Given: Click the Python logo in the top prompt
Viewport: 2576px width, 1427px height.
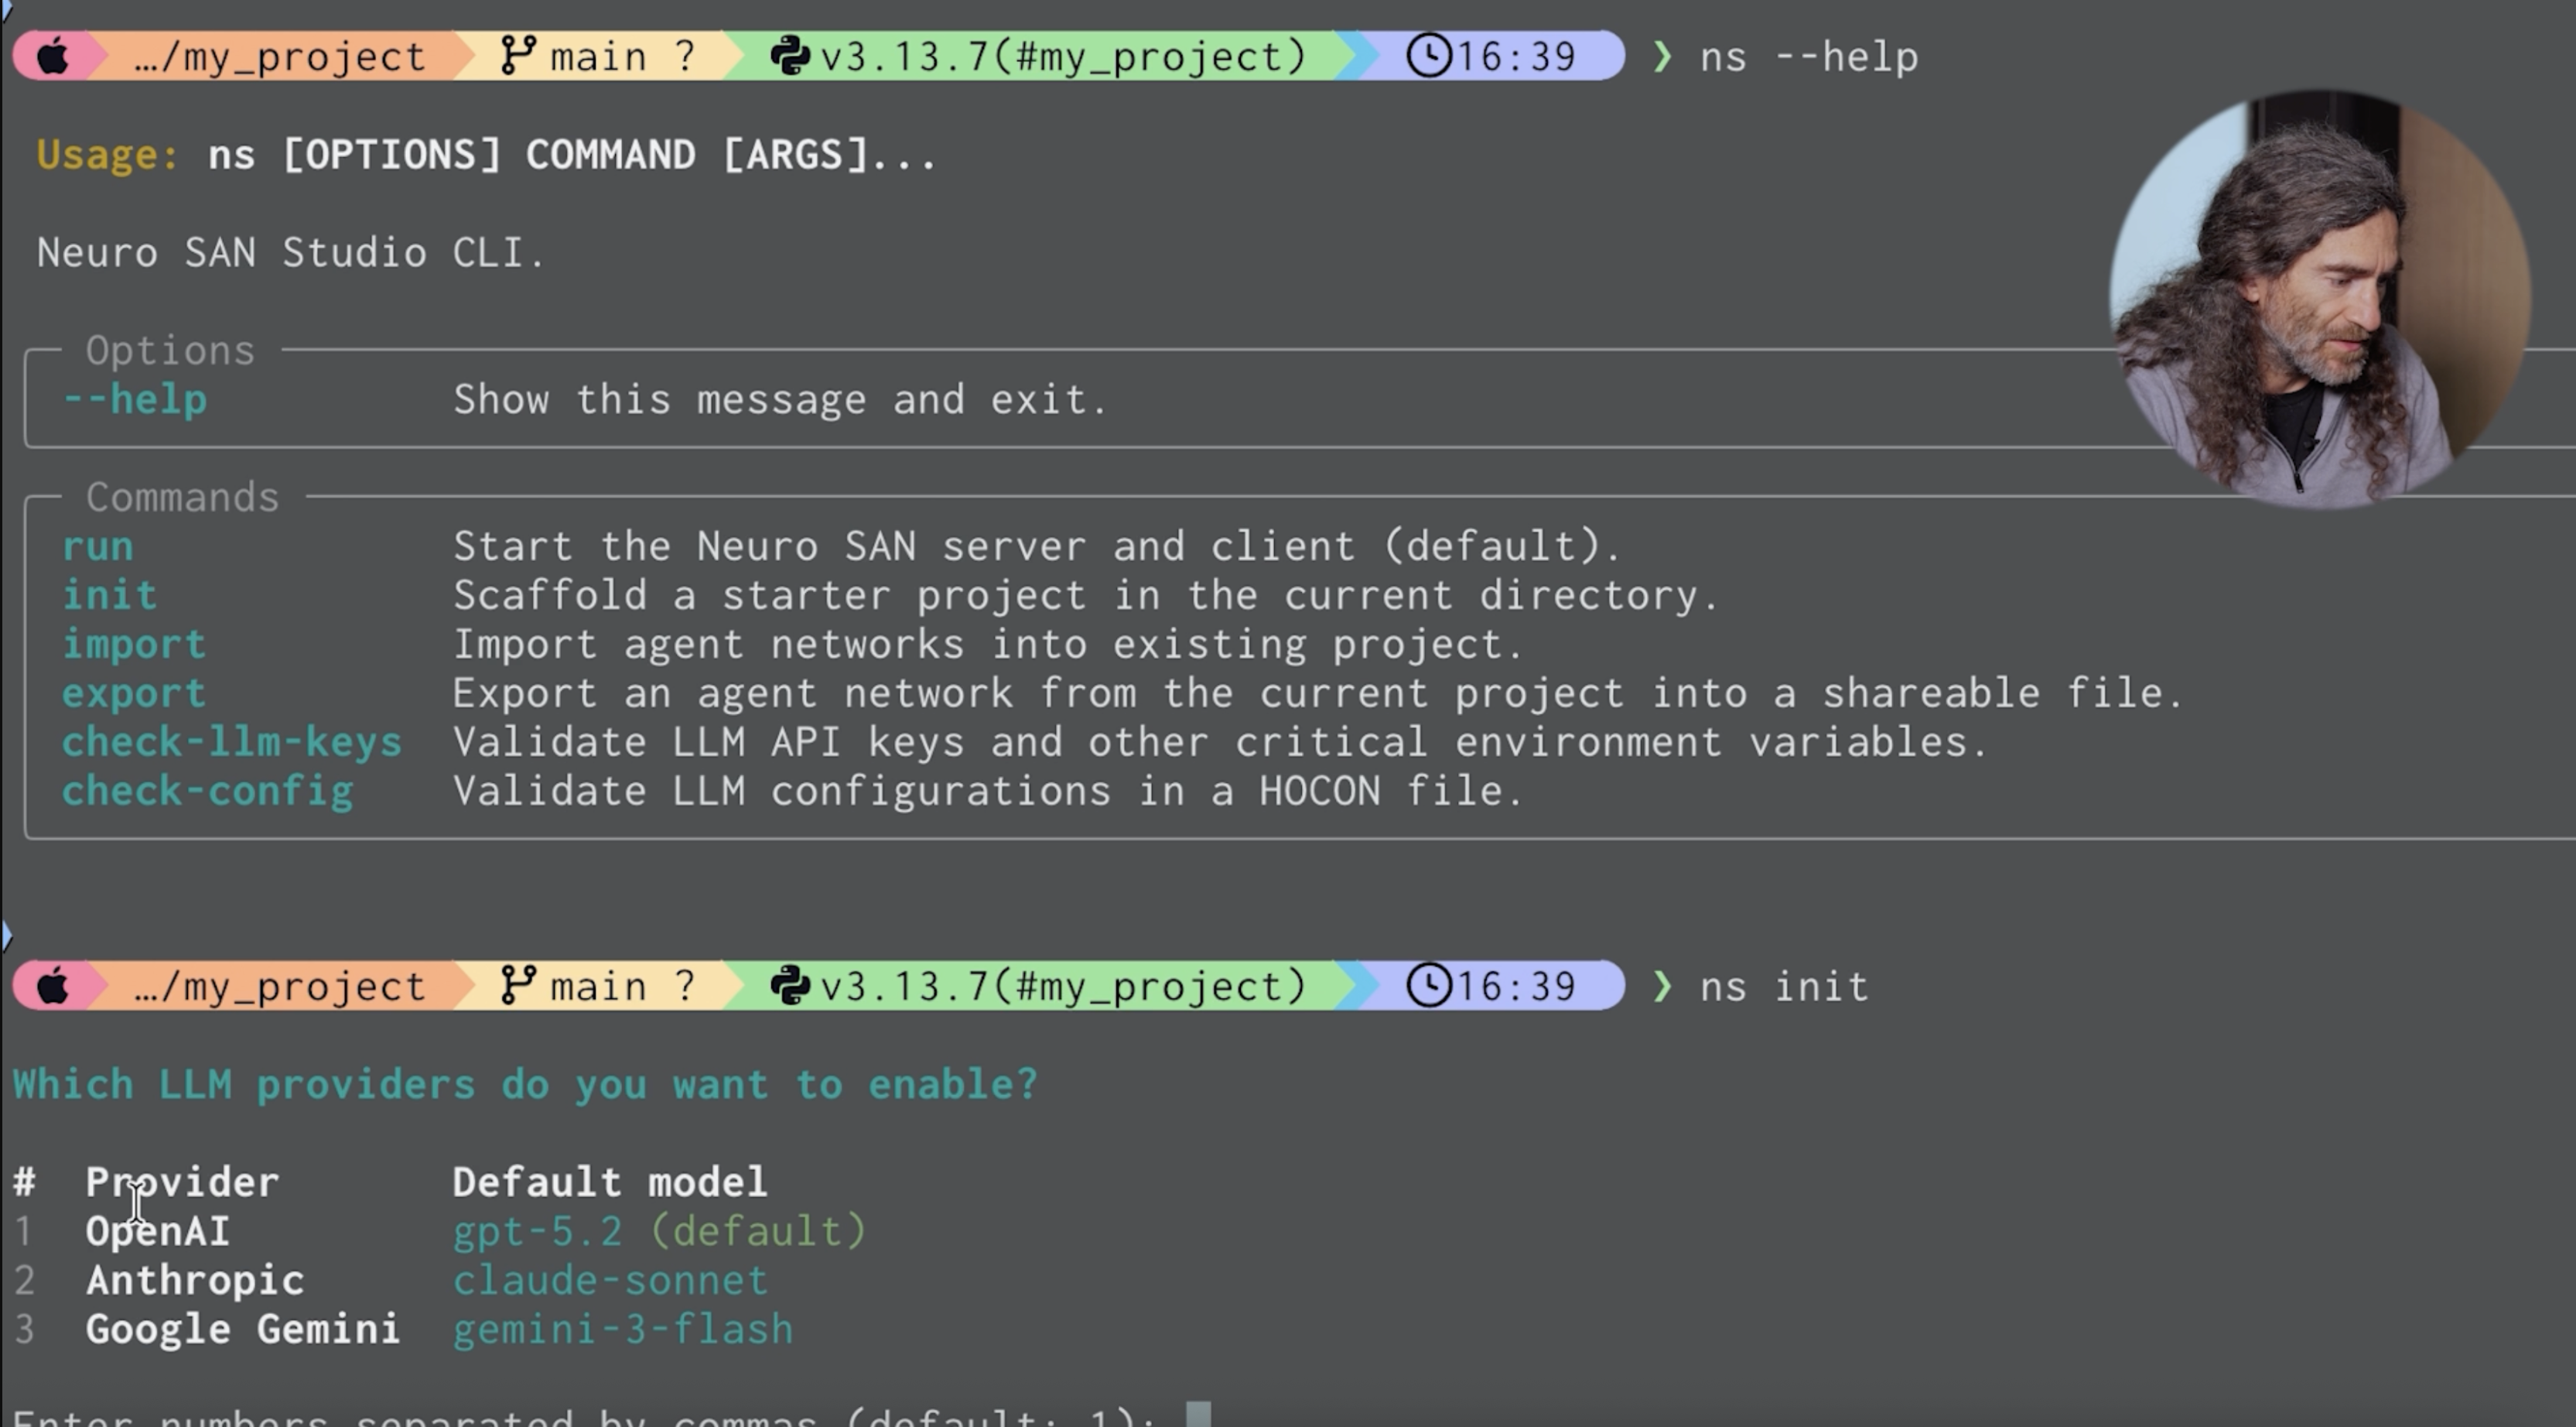Looking at the screenshot, I should pyautogui.click(x=790, y=56).
